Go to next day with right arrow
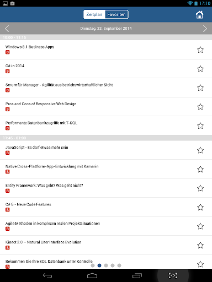The height and width of the screenshot is (282, 212). click(205, 29)
